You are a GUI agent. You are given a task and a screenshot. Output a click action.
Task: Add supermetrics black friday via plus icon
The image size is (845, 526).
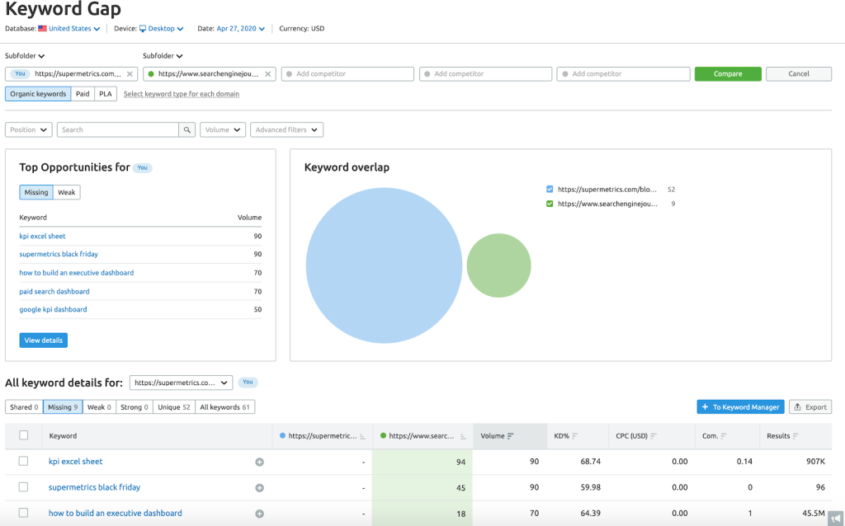(259, 488)
